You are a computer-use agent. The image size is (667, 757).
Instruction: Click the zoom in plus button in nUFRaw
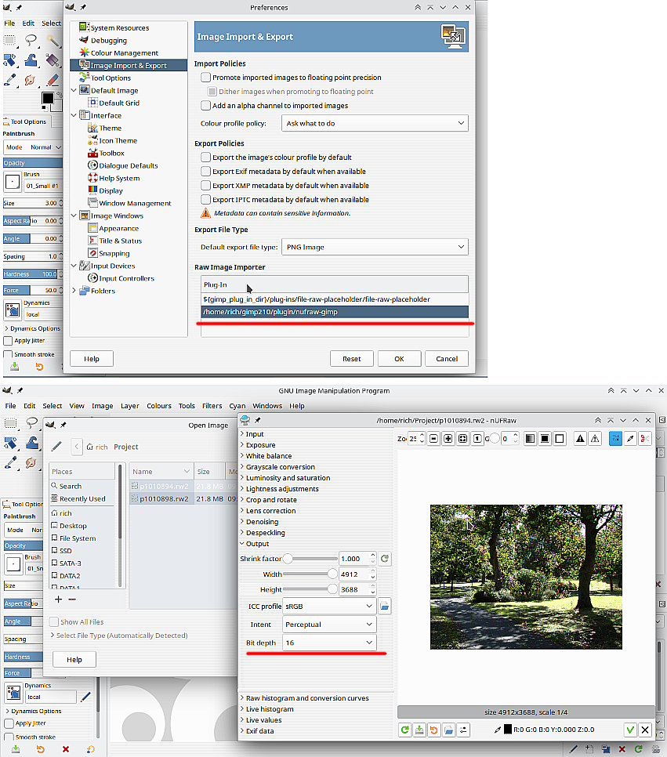[448, 438]
